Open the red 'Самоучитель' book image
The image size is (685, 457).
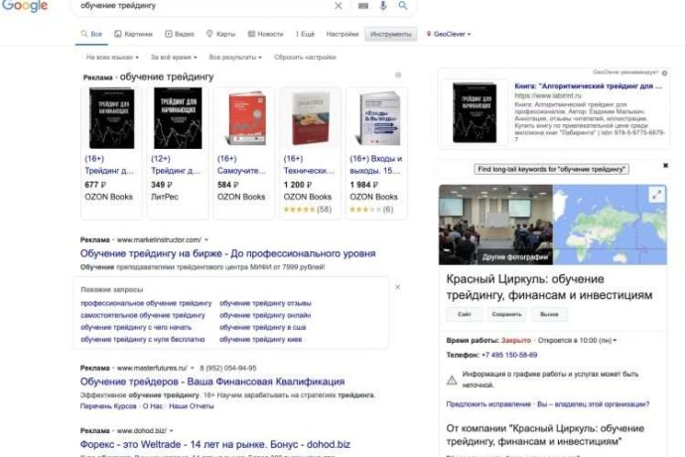pyautogui.click(x=245, y=118)
